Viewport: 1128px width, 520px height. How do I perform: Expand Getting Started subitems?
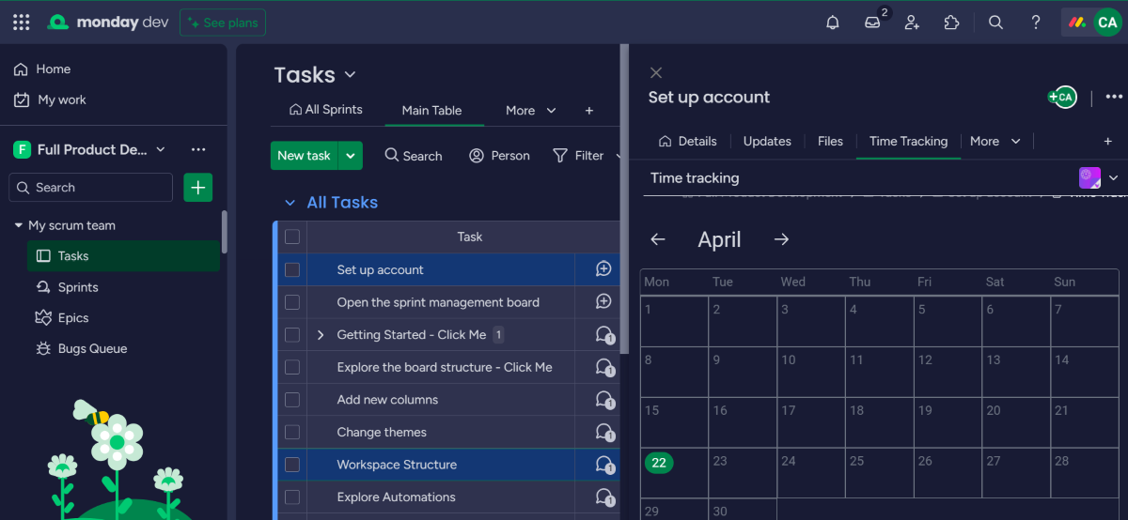[321, 334]
